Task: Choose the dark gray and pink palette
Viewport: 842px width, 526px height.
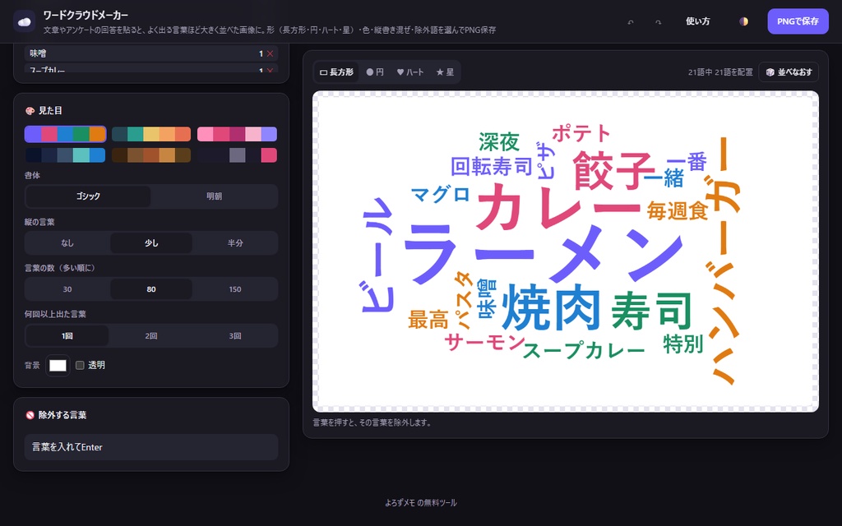Action: click(x=237, y=155)
